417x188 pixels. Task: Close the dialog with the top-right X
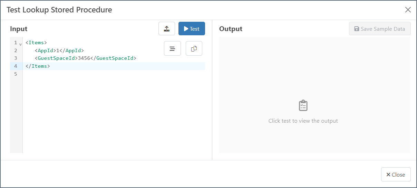[408, 10]
